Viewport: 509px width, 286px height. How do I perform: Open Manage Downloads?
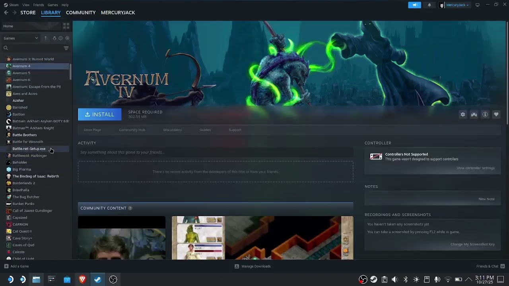[x=253, y=266]
